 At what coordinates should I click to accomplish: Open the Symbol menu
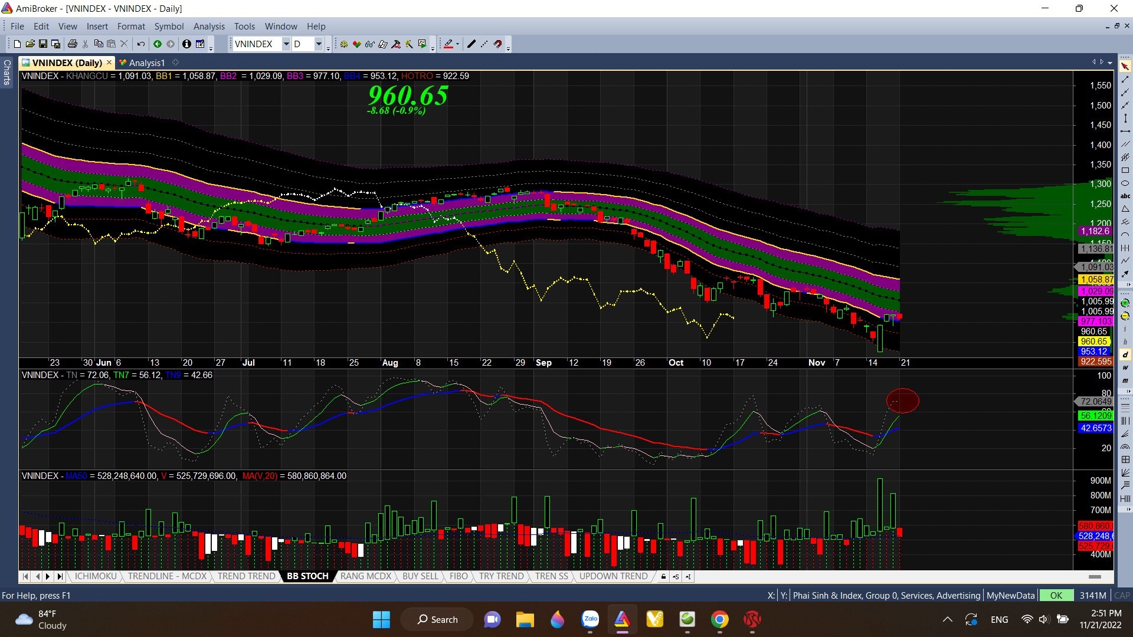point(169,26)
